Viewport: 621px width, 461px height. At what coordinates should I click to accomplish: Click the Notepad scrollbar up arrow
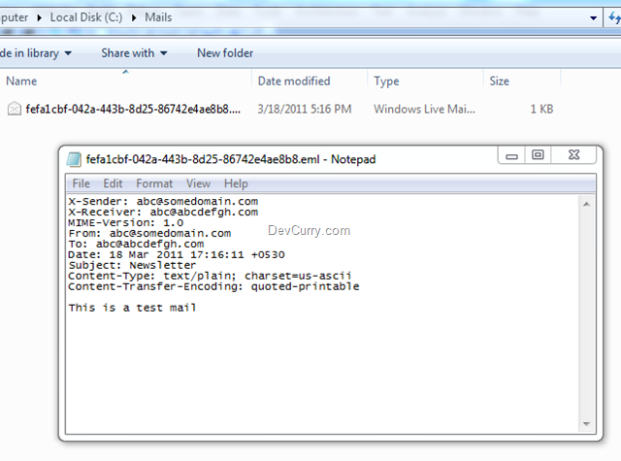(x=586, y=204)
